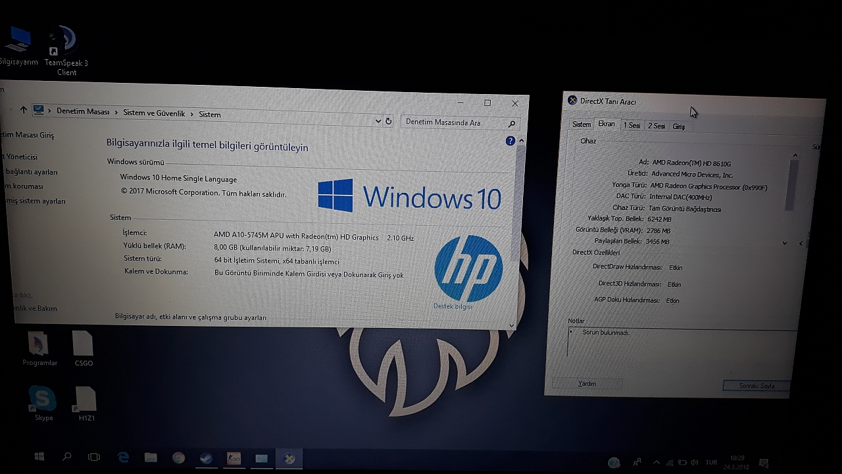Switch to the Sistem tab in DirectX tool
Screen dimensions: 842x474
click(x=582, y=124)
